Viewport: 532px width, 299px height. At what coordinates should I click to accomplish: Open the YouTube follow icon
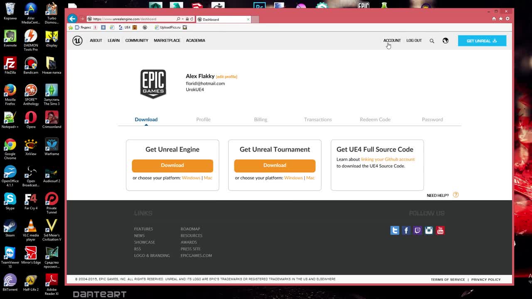440,230
